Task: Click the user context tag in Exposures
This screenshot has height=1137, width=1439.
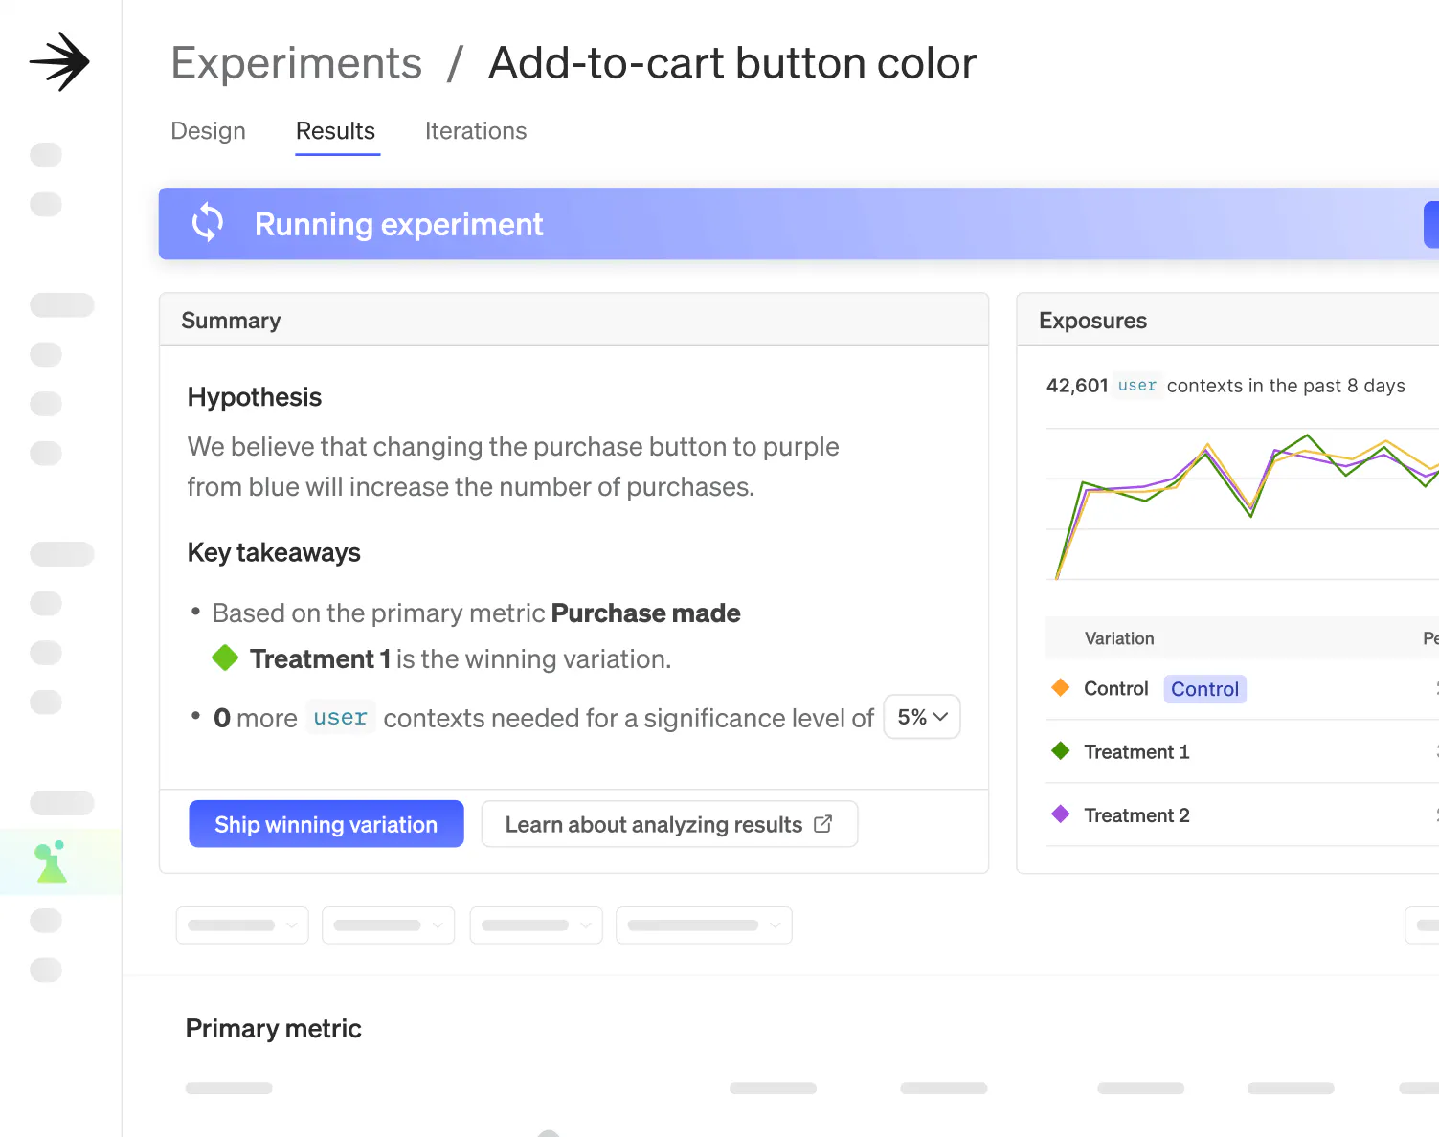Action: tap(1136, 386)
